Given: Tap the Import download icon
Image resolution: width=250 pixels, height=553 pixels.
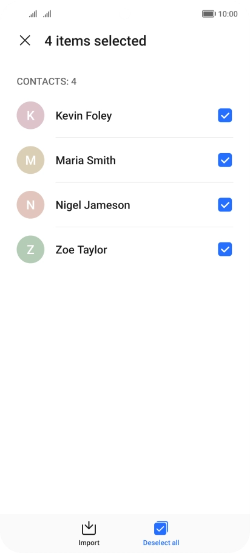Looking at the screenshot, I should [89, 528].
